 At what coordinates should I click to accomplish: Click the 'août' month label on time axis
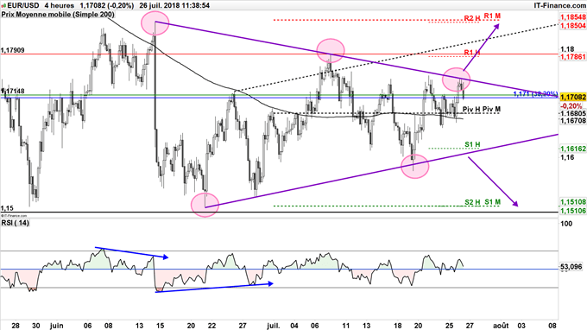point(500,326)
